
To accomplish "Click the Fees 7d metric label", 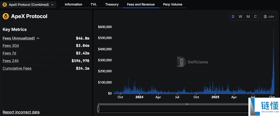I will coord(9,53).
